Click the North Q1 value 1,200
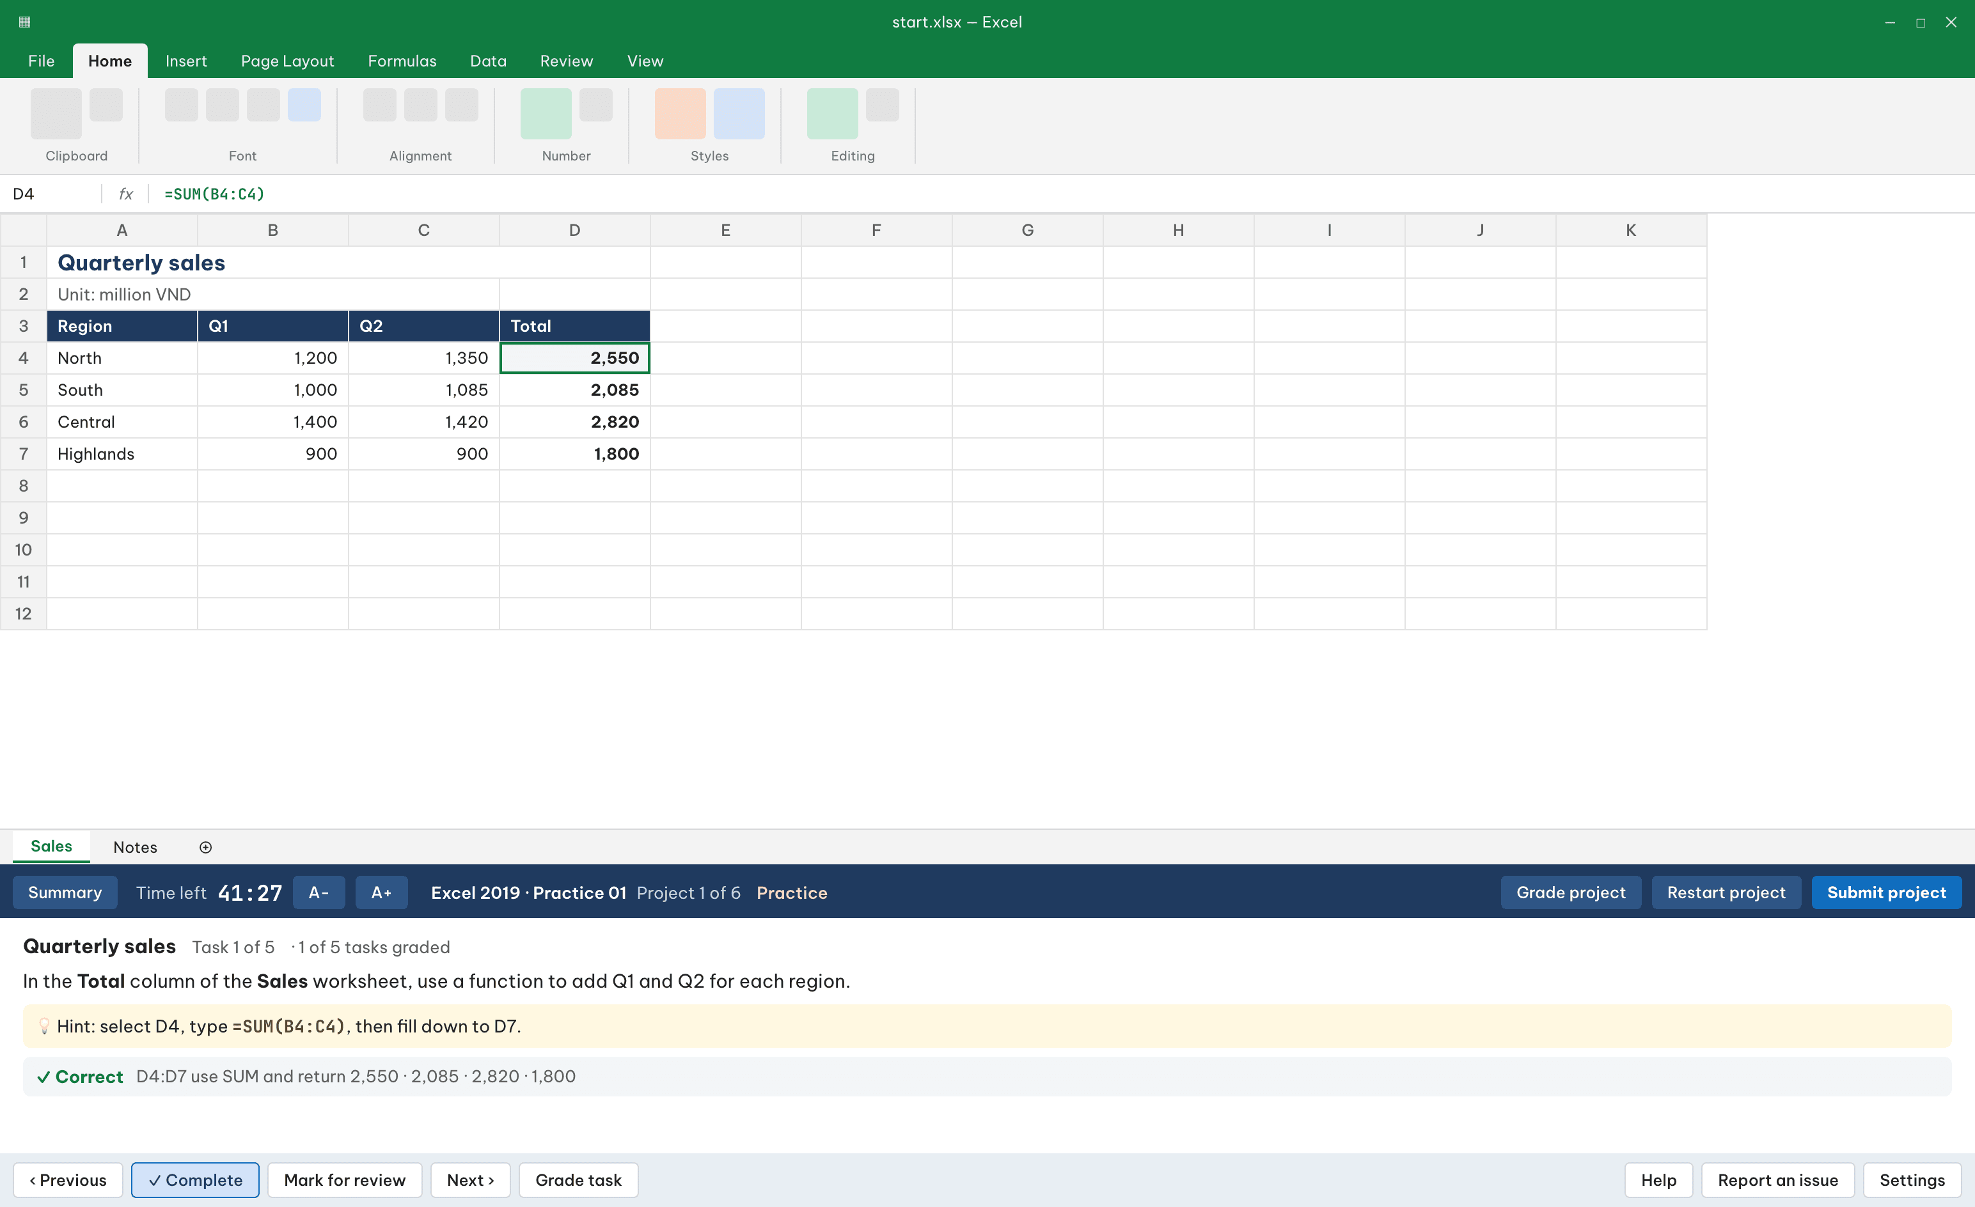The height and width of the screenshot is (1207, 1975). point(273,357)
